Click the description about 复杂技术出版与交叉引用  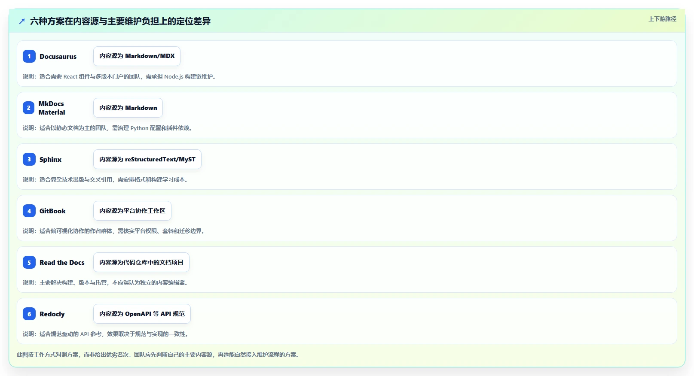pos(106,179)
